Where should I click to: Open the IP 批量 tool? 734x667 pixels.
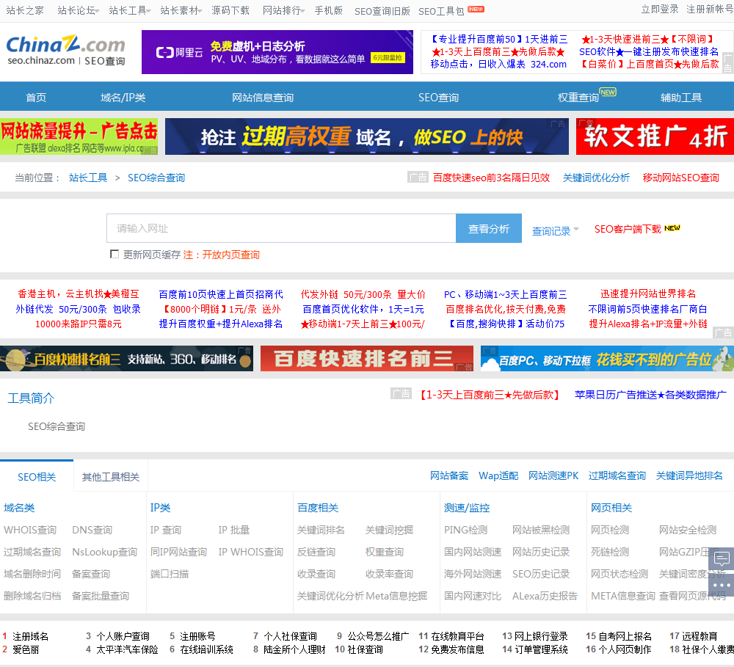click(x=234, y=530)
